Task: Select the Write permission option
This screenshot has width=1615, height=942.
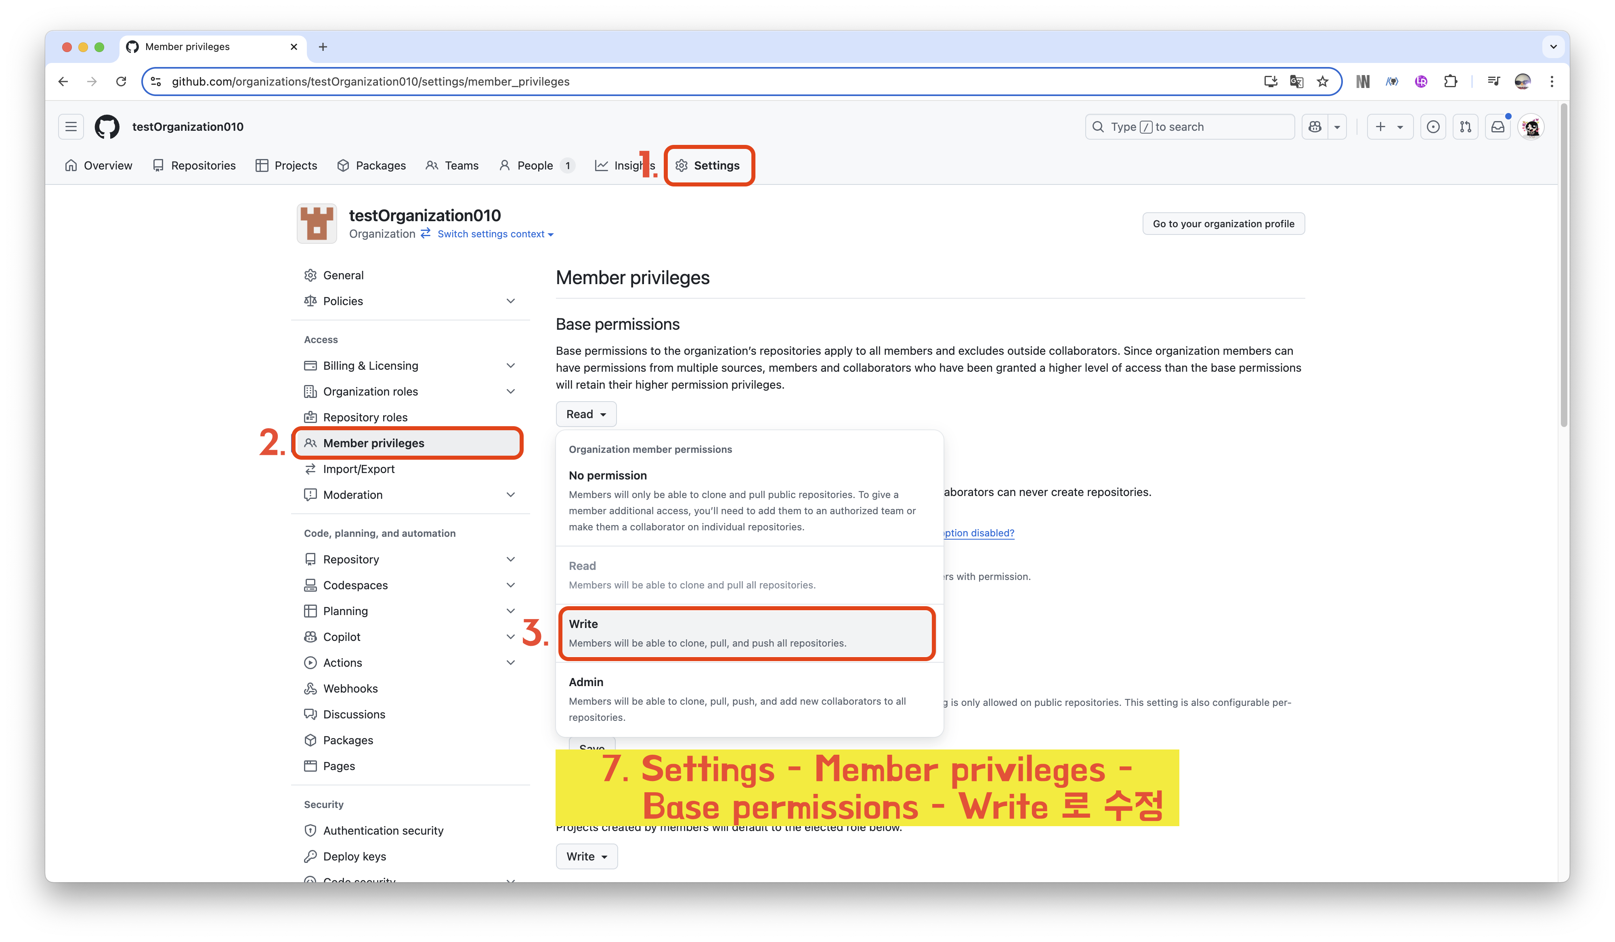Action: click(x=747, y=633)
